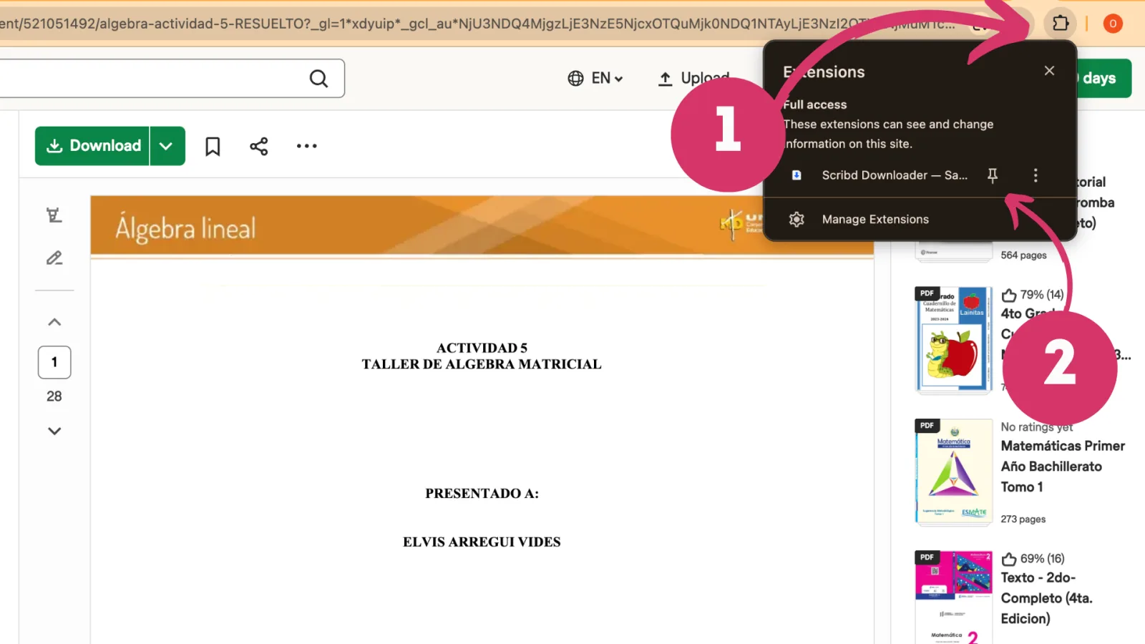This screenshot has height=644, width=1145.
Task: Go to next page with down chevron
Action: pos(54,431)
